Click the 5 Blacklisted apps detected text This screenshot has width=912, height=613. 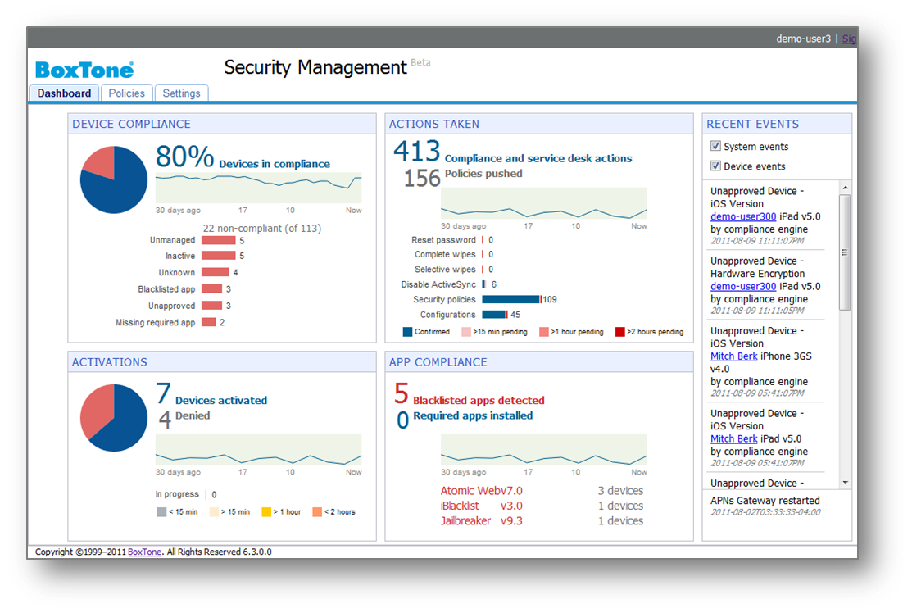[470, 394]
